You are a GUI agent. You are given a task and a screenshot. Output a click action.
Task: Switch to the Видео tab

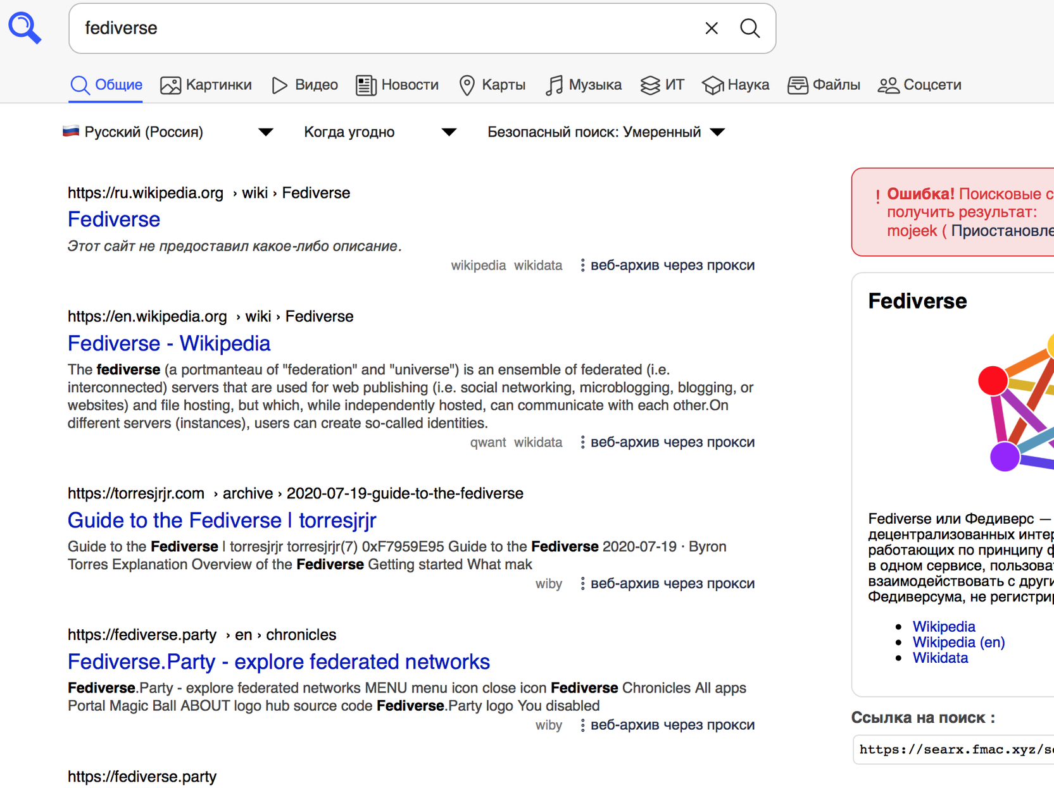(x=304, y=85)
